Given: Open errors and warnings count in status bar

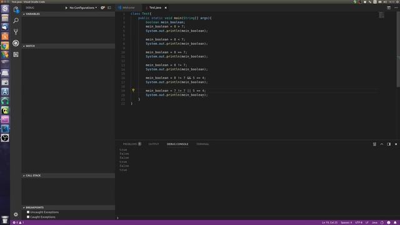Looking at the screenshot, I should point(18,222).
